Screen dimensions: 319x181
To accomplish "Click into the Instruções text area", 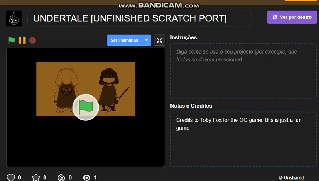I will 243,71.
